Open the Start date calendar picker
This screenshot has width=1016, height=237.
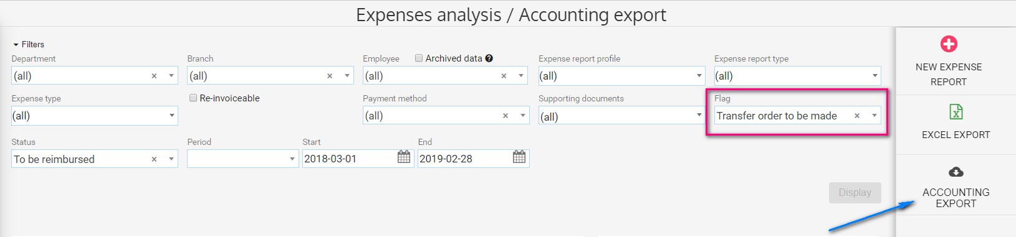pyautogui.click(x=404, y=157)
